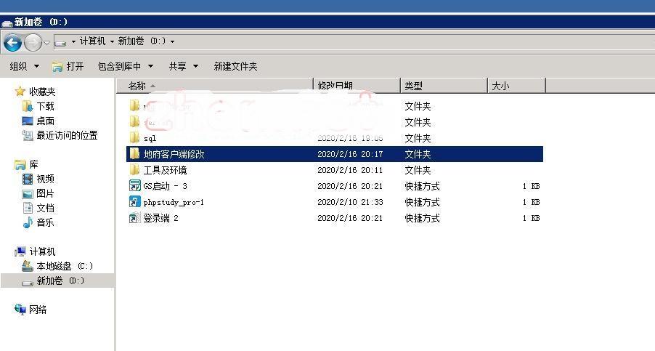
Task: Select 桌面 in the favorites list
Action: [x=45, y=121]
